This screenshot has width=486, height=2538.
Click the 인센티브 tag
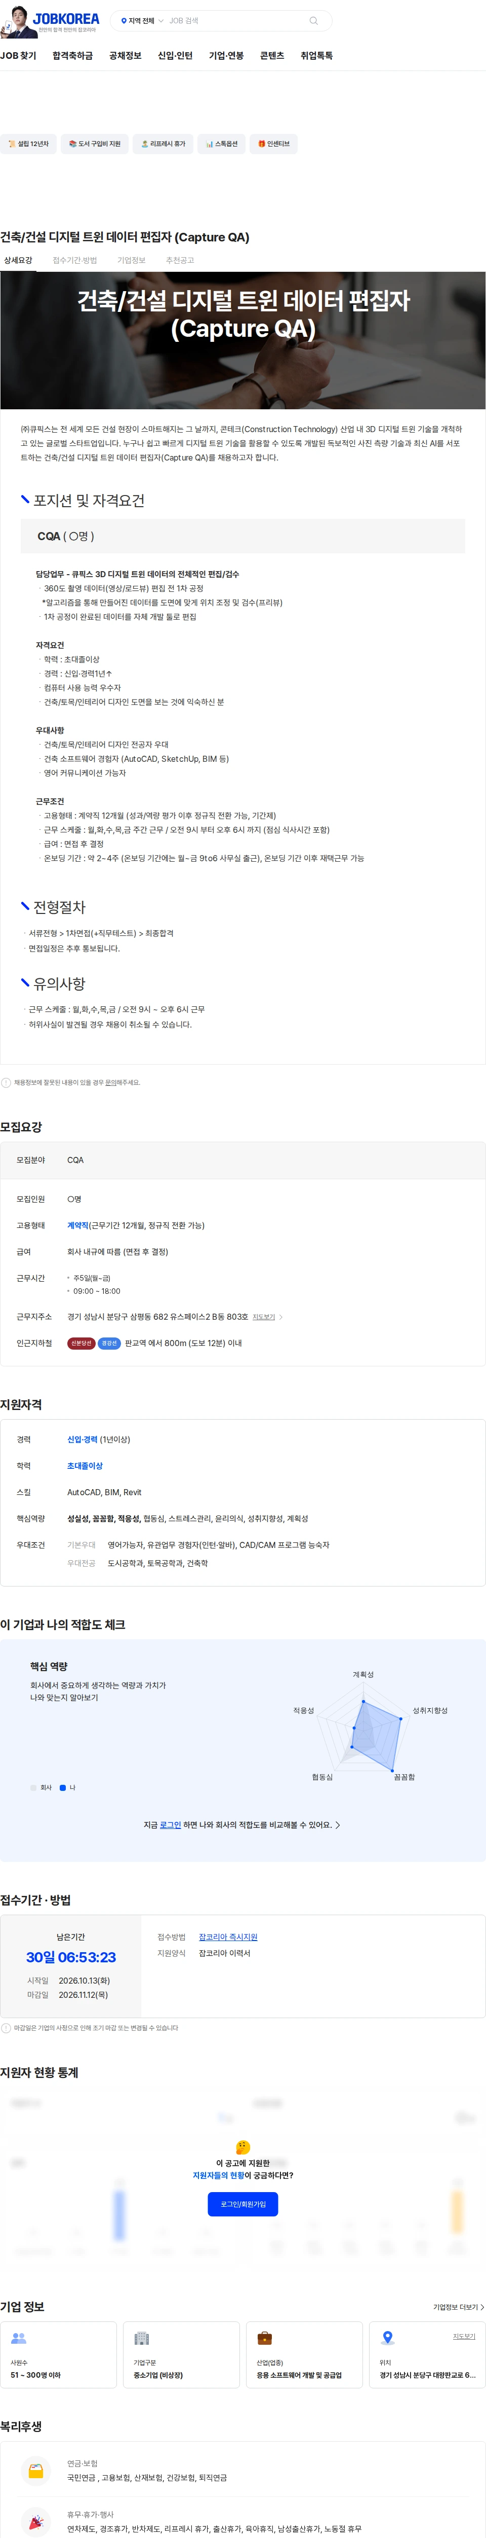pyautogui.click(x=273, y=144)
